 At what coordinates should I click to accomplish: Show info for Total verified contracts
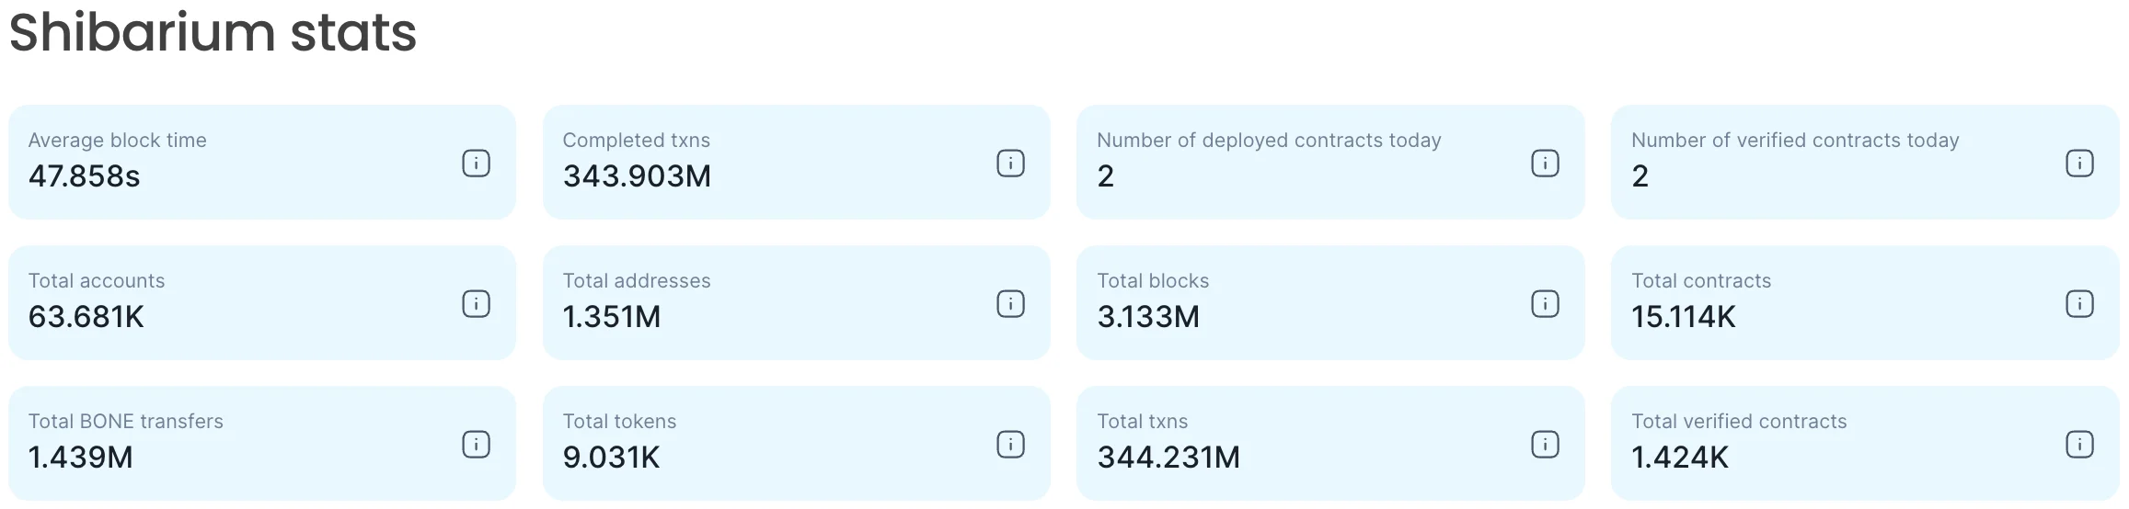click(x=2079, y=445)
